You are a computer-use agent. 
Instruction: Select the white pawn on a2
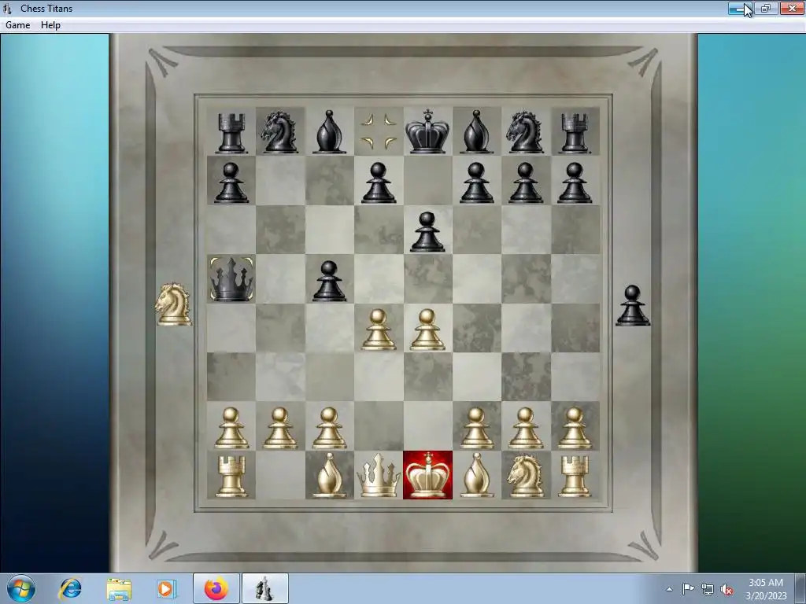click(231, 429)
